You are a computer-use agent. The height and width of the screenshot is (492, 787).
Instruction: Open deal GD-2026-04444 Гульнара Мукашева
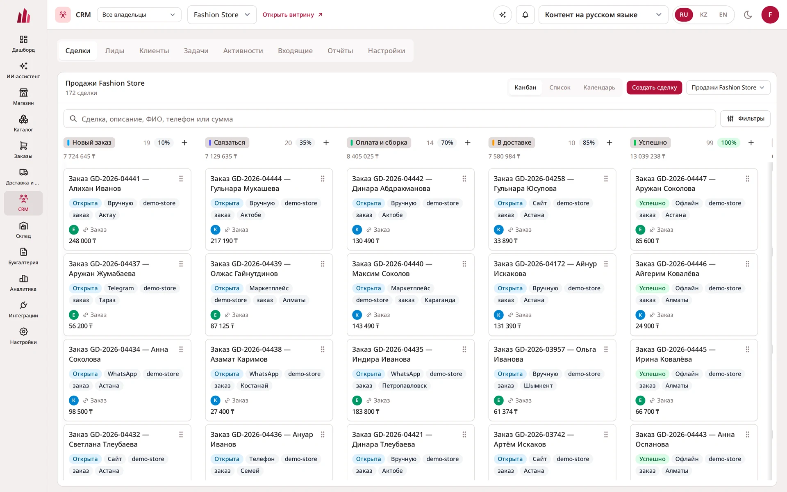(x=269, y=209)
